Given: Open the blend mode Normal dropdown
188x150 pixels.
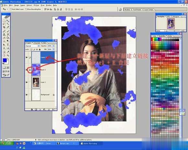Looking at the screenshot, I should click(33, 46).
